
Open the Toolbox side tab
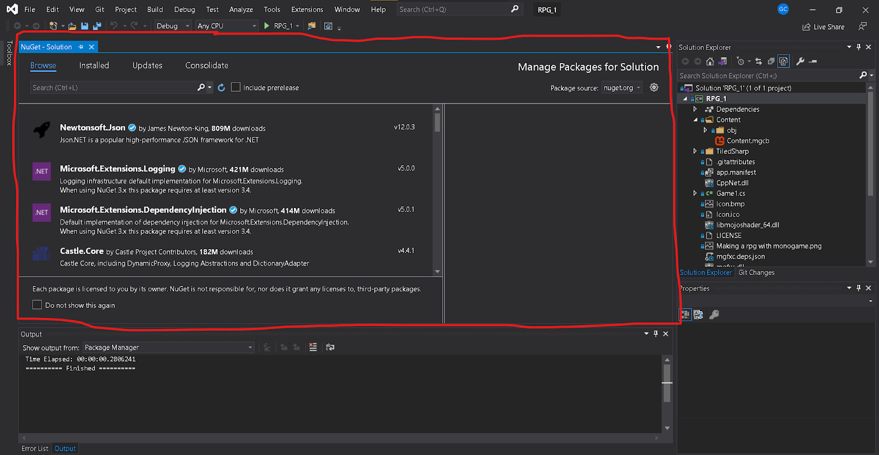pyautogui.click(x=9, y=53)
